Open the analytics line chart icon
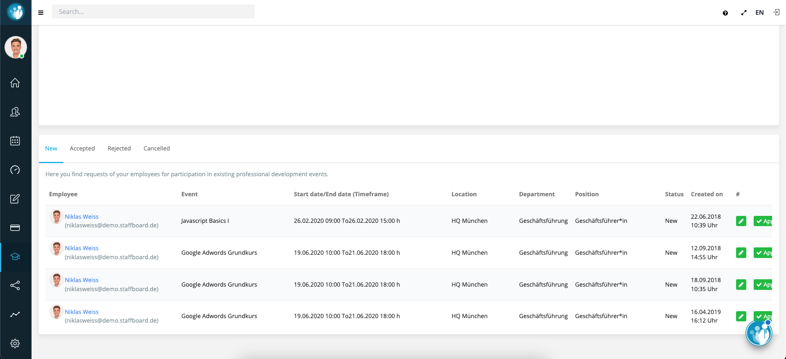The image size is (786, 359). coord(15,314)
